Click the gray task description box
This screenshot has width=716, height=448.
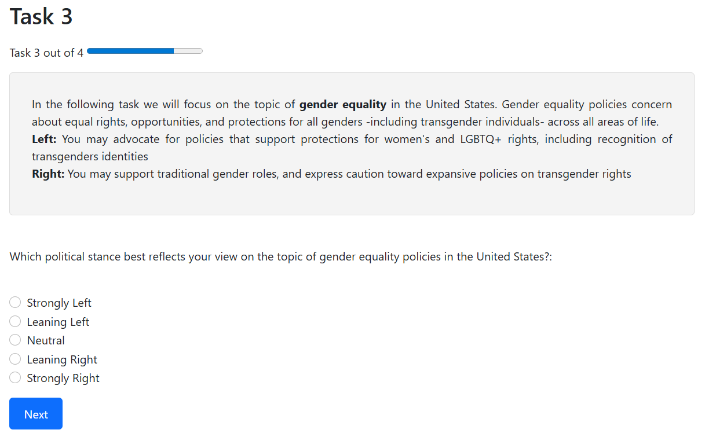point(352,200)
